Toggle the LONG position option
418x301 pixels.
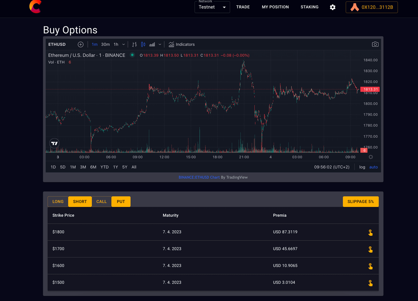tap(58, 202)
